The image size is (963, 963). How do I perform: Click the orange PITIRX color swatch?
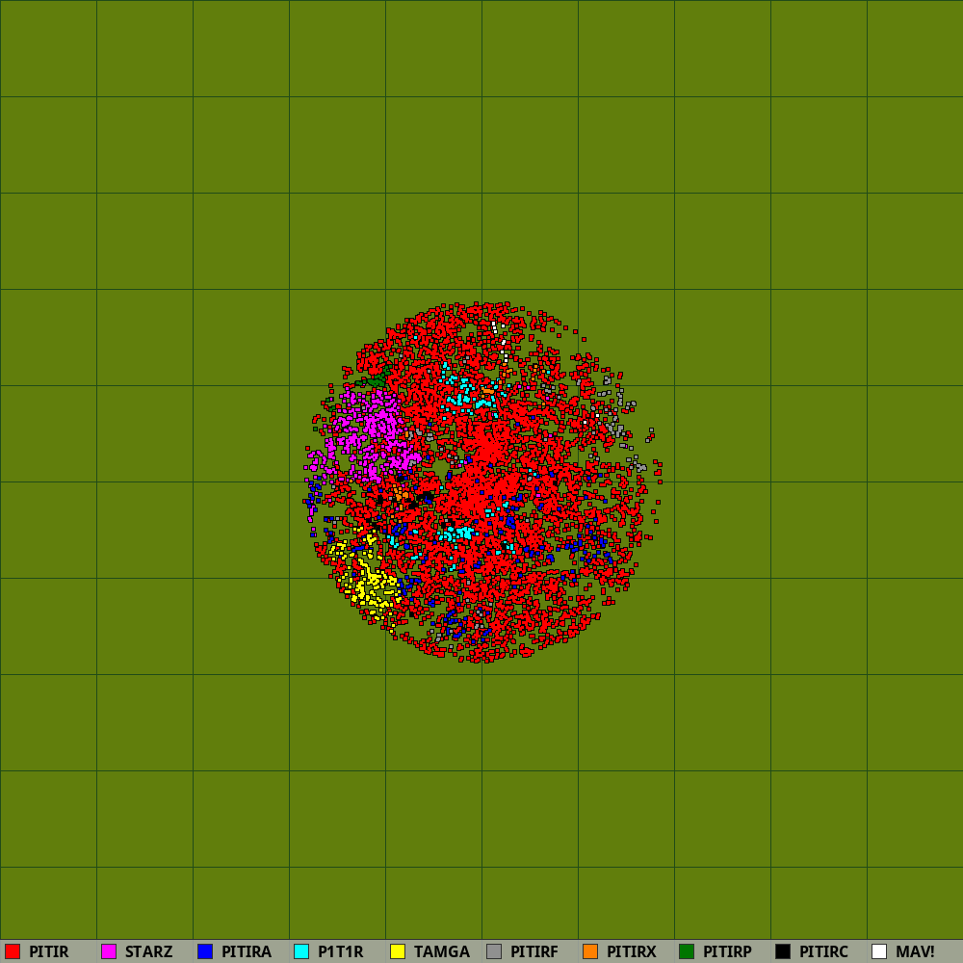point(590,951)
